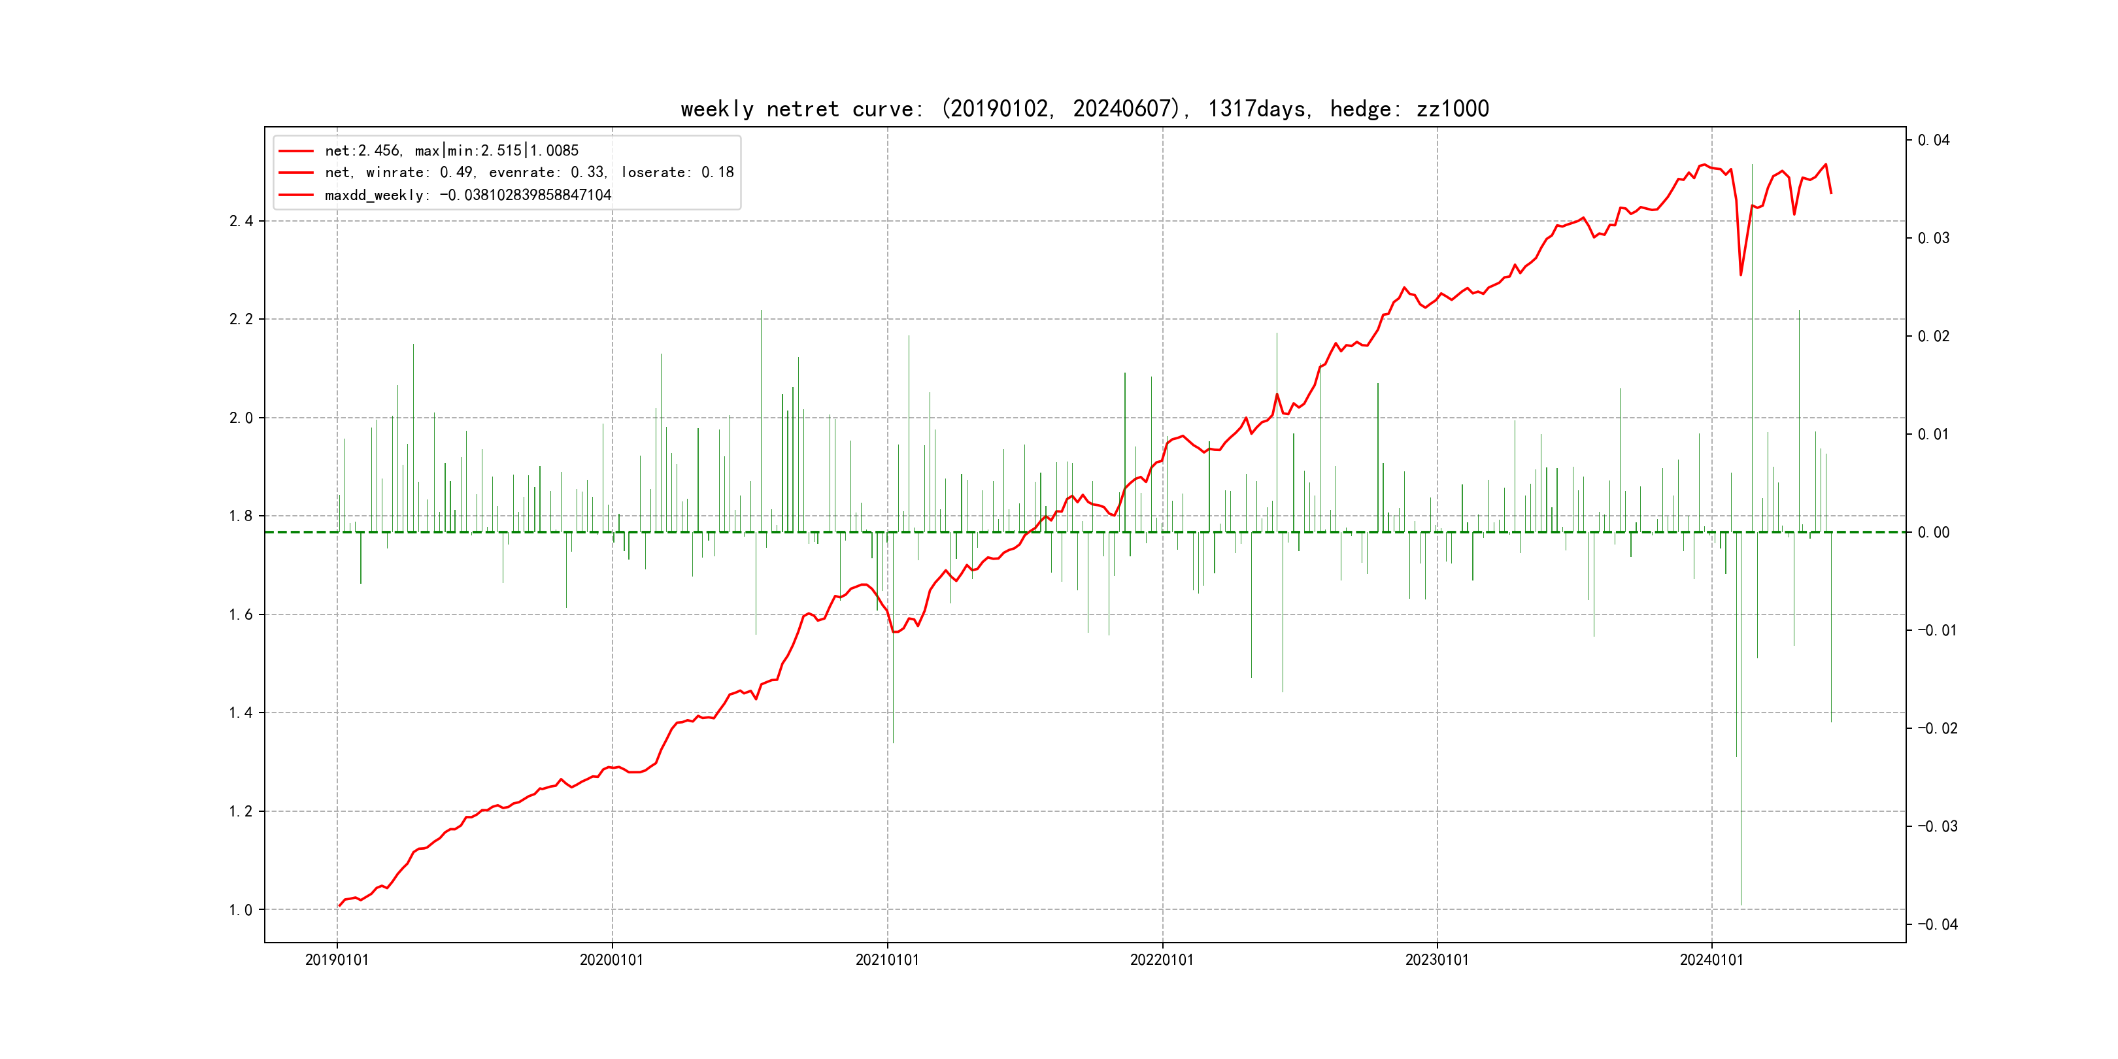Select the 20240101 x-axis date label
The height and width of the screenshot is (1059, 2118).
1711,960
